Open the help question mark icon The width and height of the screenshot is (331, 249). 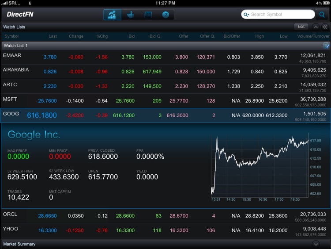[165, 15]
